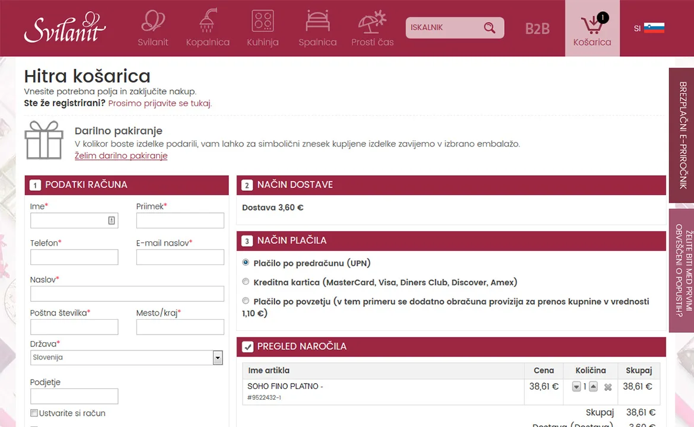
Task: Focus the Naslov input field
Action: [127, 294]
